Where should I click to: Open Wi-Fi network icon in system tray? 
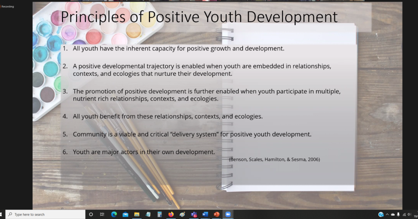pos(404,215)
